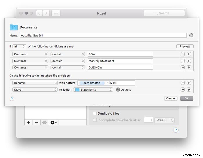Add an action after the Rename row

pos(189,83)
